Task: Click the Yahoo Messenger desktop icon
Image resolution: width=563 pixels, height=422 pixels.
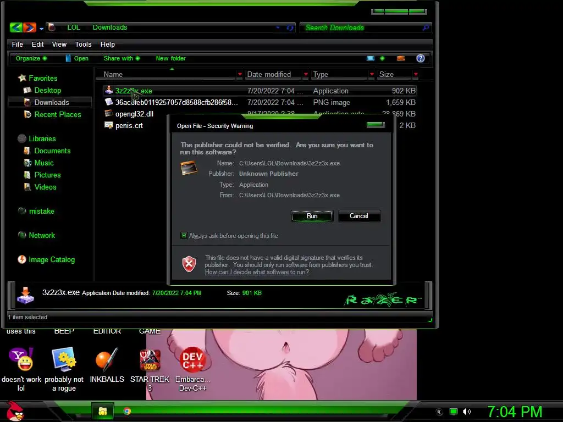Action: (x=21, y=370)
